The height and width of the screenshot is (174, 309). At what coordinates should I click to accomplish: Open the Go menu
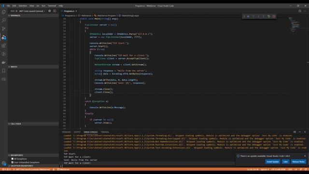tap(38, 6)
